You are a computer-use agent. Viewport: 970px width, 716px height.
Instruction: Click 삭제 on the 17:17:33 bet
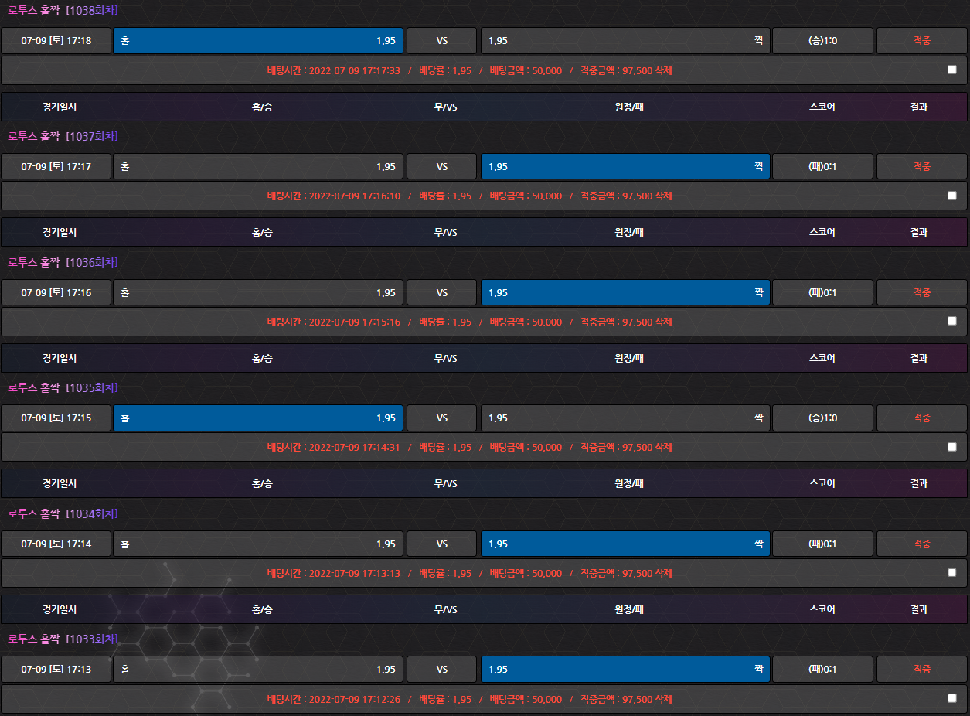pyautogui.click(x=663, y=70)
